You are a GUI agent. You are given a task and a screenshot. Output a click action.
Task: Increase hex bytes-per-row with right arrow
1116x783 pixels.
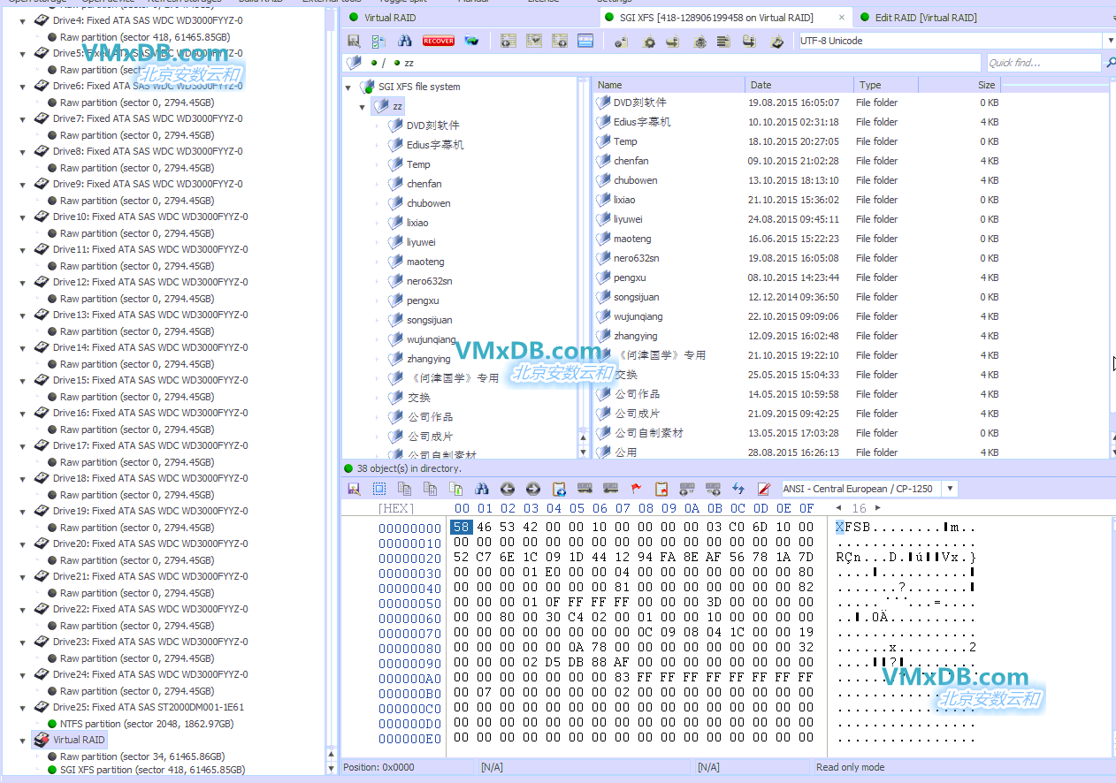click(x=877, y=508)
